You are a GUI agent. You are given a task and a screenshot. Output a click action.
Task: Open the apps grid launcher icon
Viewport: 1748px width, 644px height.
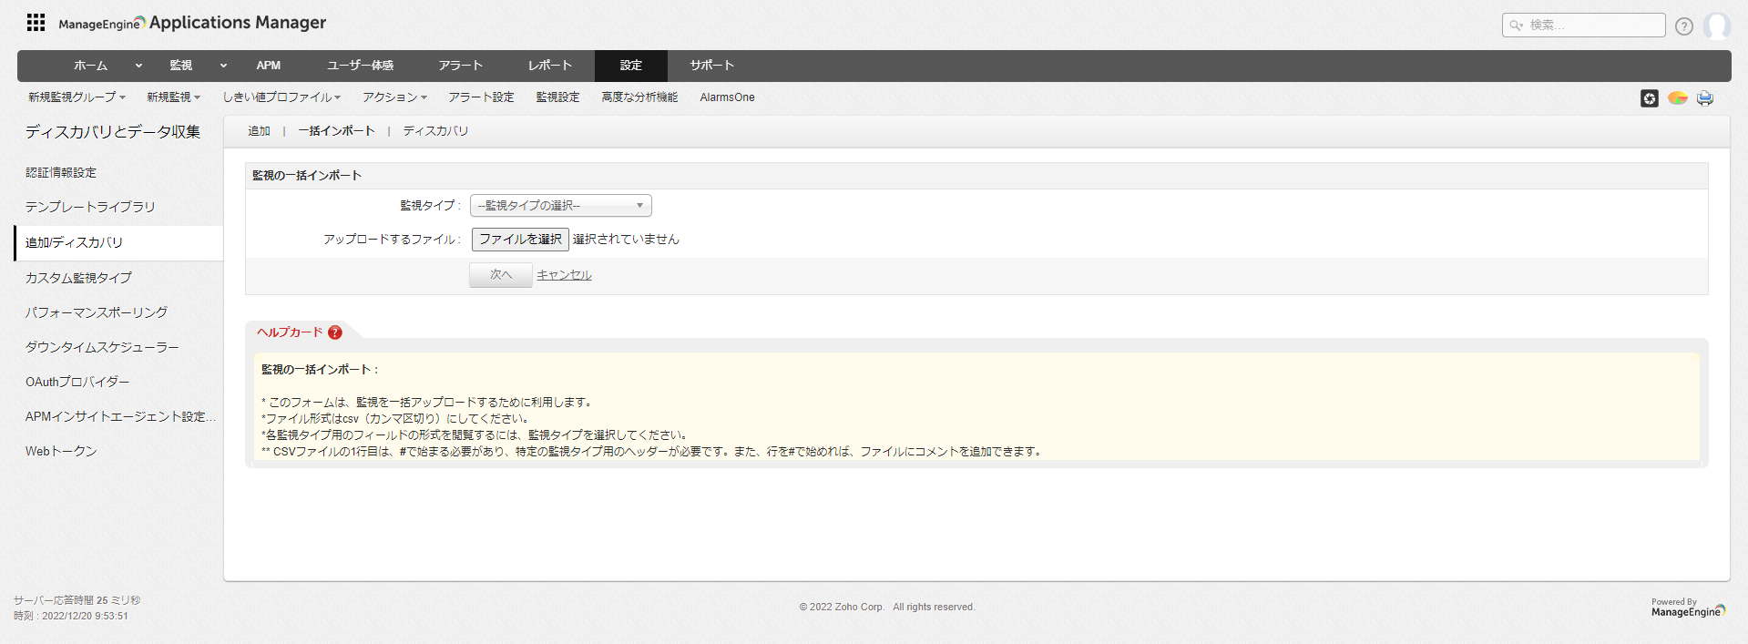tap(36, 23)
